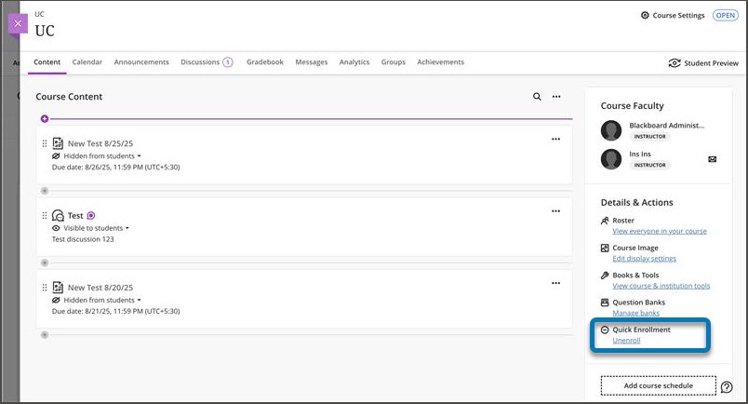Screen dimensions: 748x404
Task: Expand visibility dropdown for New Test 8/25/25
Action: click(98, 156)
